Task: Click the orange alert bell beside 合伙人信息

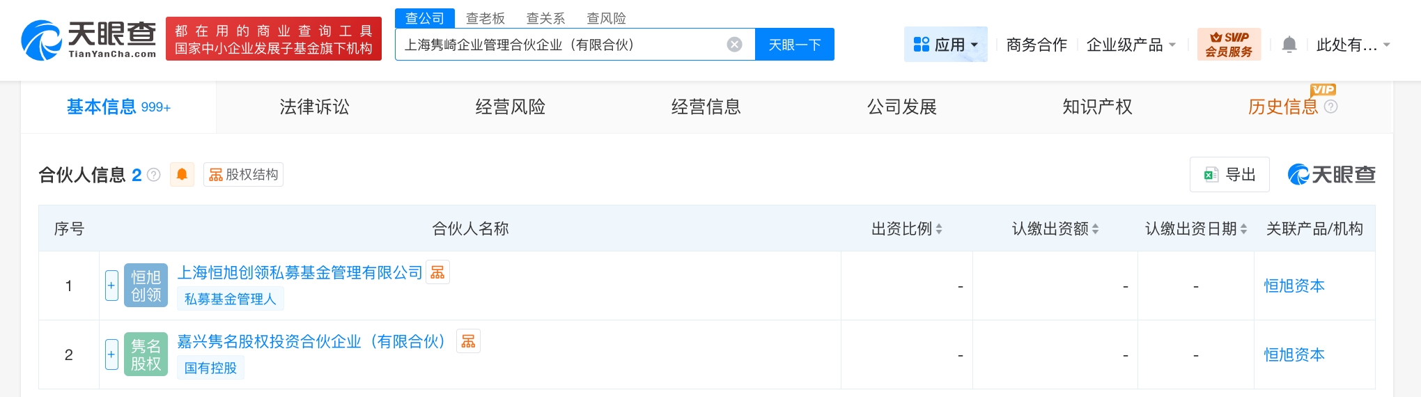Action: click(182, 174)
